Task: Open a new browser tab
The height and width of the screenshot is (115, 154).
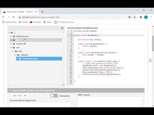Action: tap(42, 11)
